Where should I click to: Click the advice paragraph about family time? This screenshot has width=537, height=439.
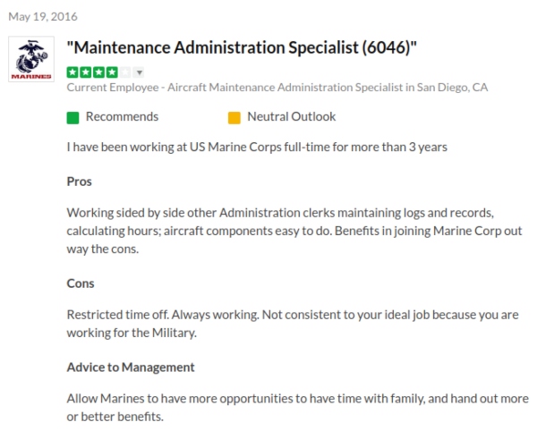click(297, 409)
